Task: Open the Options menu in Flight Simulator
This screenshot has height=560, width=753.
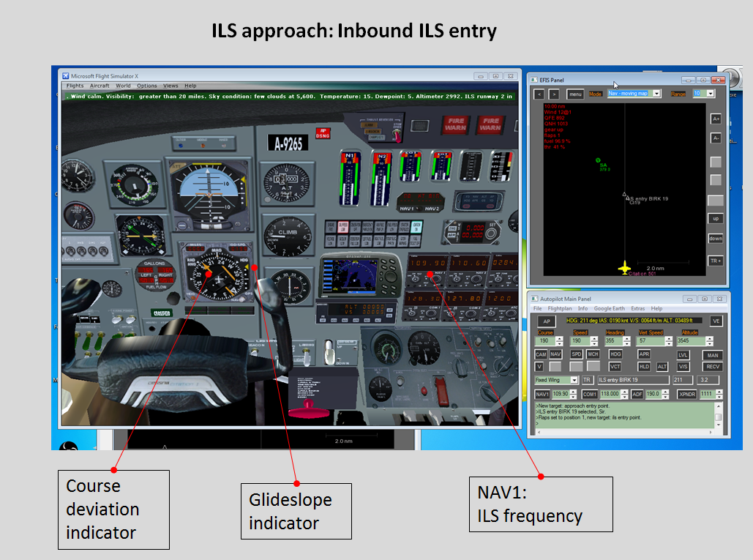Action: click(146, 86)
